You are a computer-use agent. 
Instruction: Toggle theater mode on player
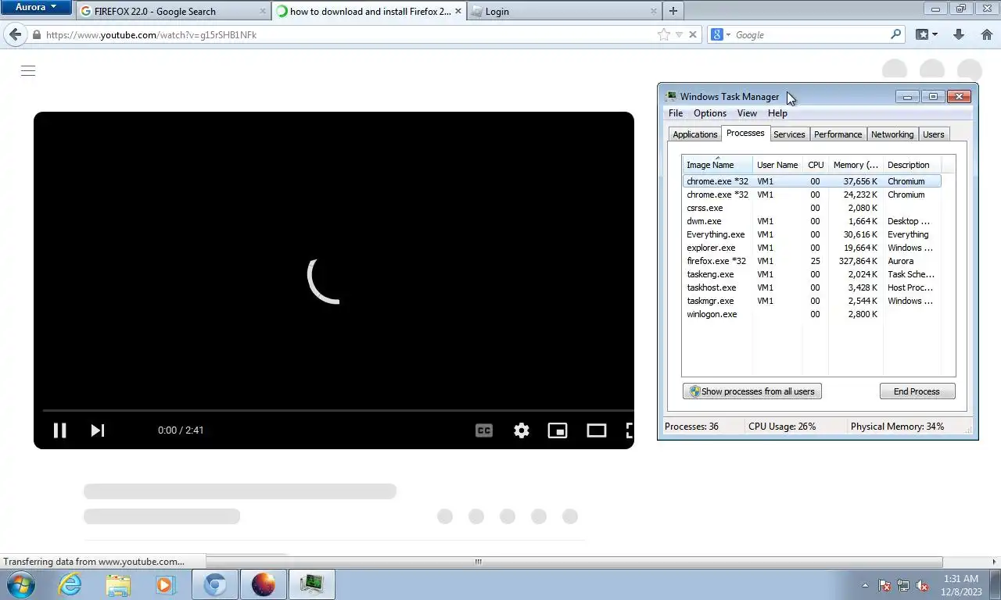coord(597,430)
